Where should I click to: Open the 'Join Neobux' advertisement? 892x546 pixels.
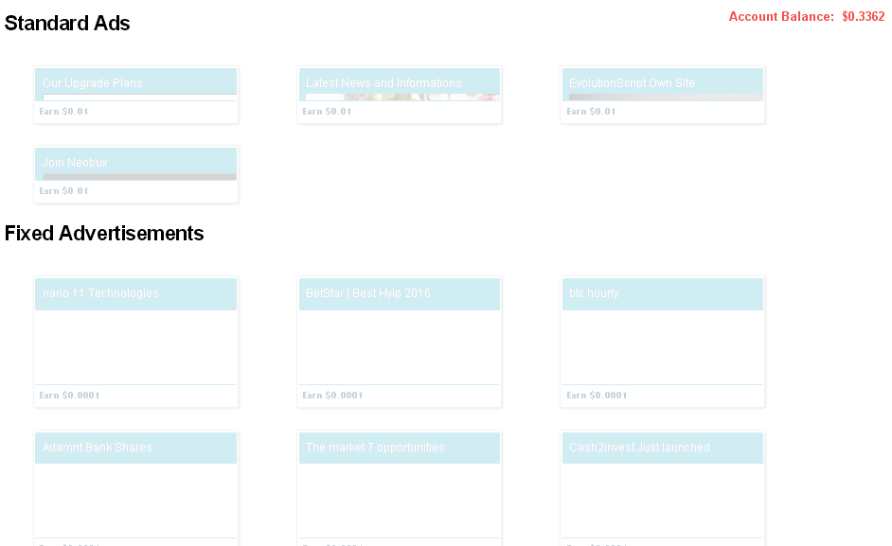76,163
